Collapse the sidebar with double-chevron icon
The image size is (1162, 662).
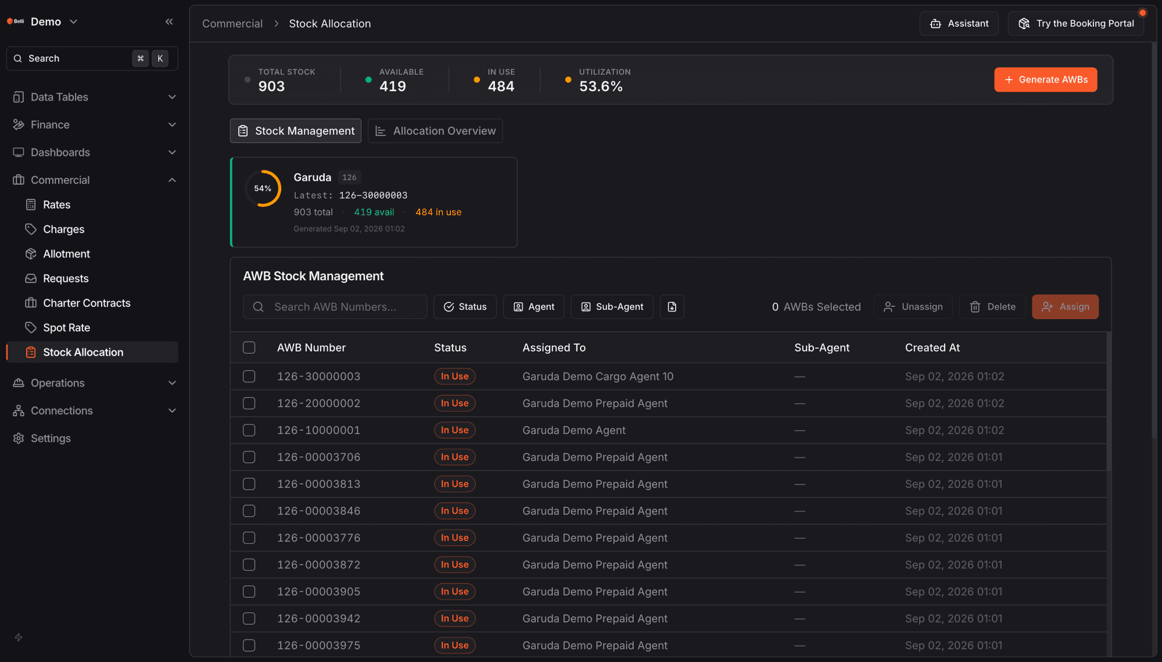click(x=169, y=22)
